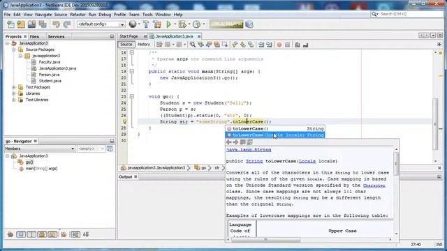This screenshot has width=447, height=251.
Task: Collapse the Source Packages node
Action: pyautogui.click(x=14, y=50)
